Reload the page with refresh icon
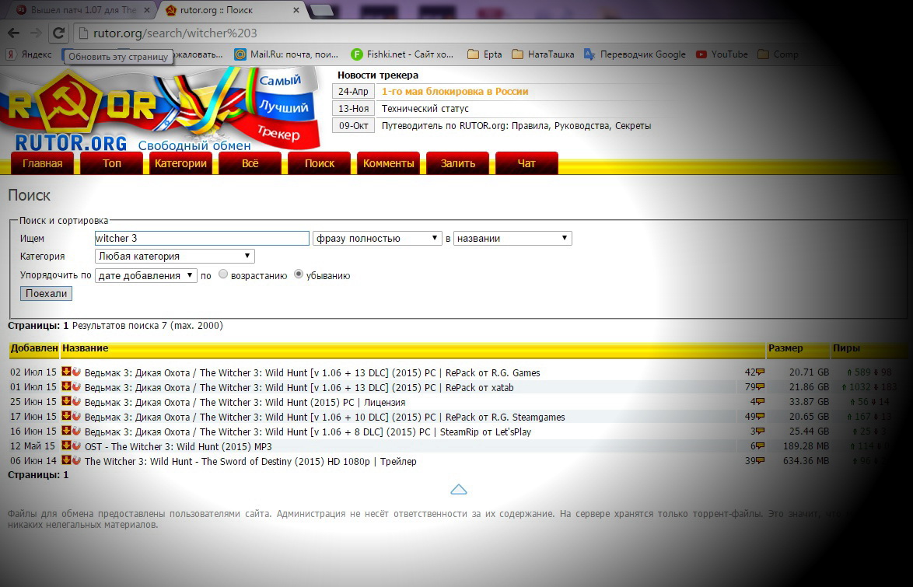The width and height of the screenshot is (913, 587). [58, 33]
